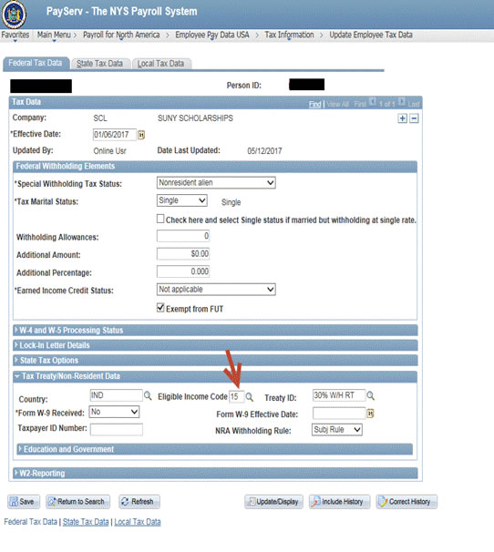Look up Country with magnifier icon
The width and height of the screenshot is (494, 552).
coord(148,396)
